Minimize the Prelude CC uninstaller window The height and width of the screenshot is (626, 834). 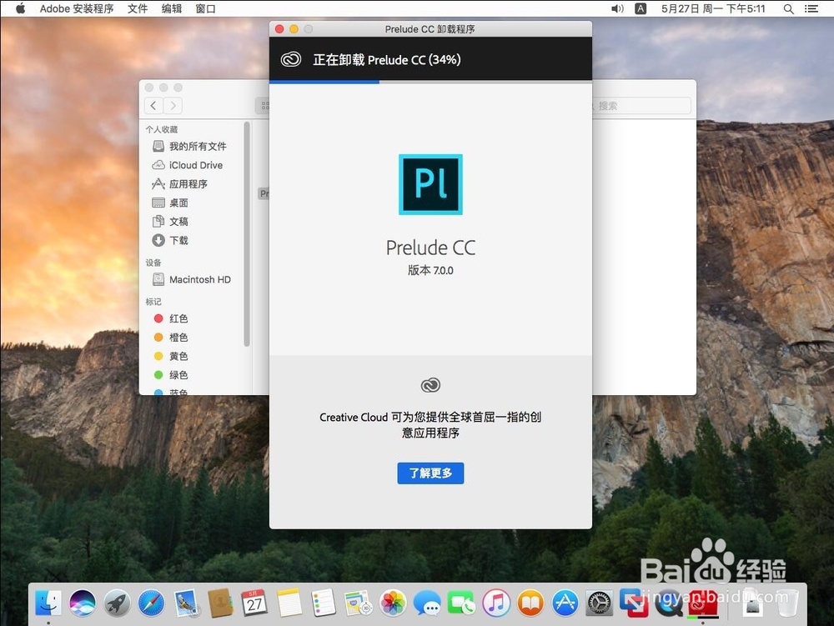point(294,28)
